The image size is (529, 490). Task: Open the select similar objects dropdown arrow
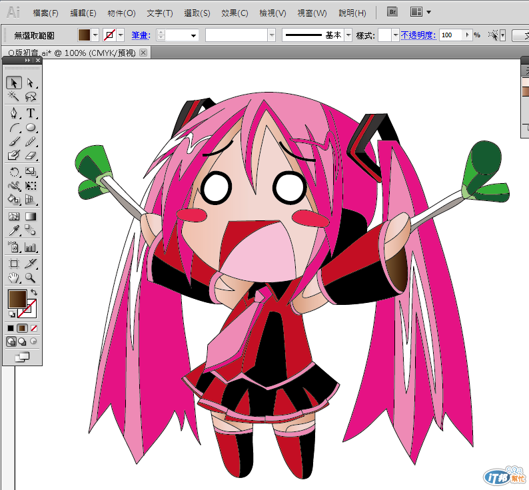503,35
